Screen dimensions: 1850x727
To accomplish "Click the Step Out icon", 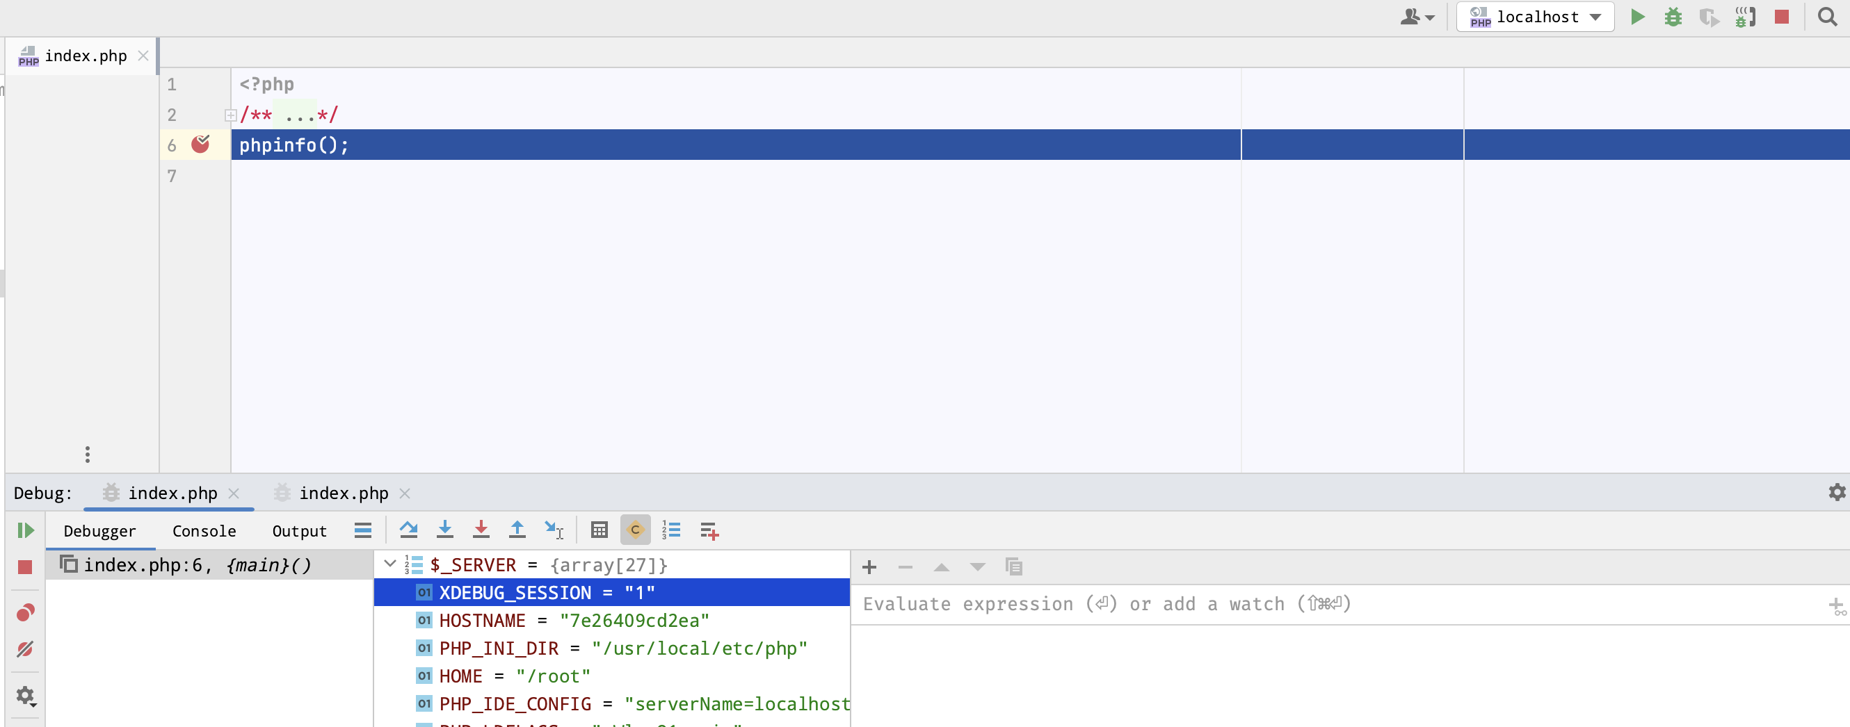I will pos(517,530).
